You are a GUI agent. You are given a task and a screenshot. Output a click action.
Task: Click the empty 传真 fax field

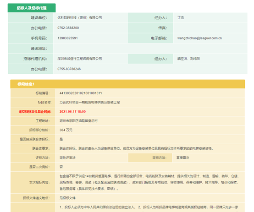click(x=210, y=28)
